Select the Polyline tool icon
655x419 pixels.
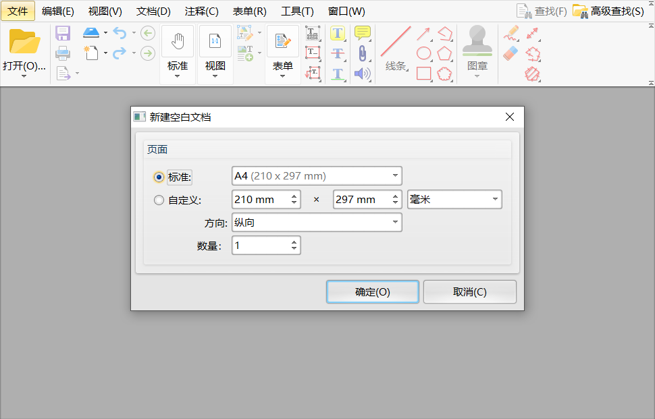click(x=445, y=33)
